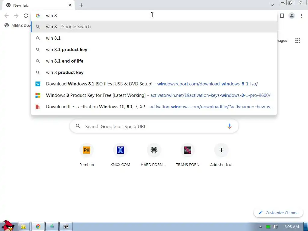Viewport: 308px width, 231px height.
Task: Click the red file favicon on the activation-windows.com suggestion
Action: coord(38,107)
